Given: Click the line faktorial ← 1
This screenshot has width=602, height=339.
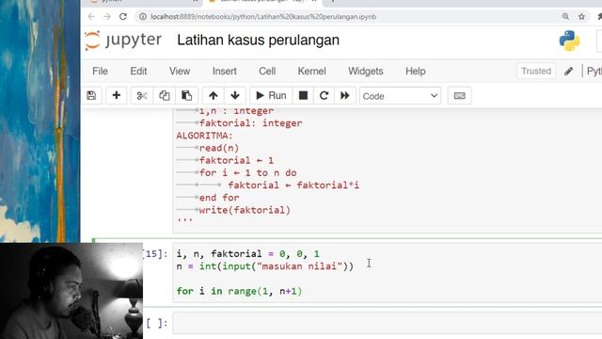Looking at the screenshot, I should [236, 160].
